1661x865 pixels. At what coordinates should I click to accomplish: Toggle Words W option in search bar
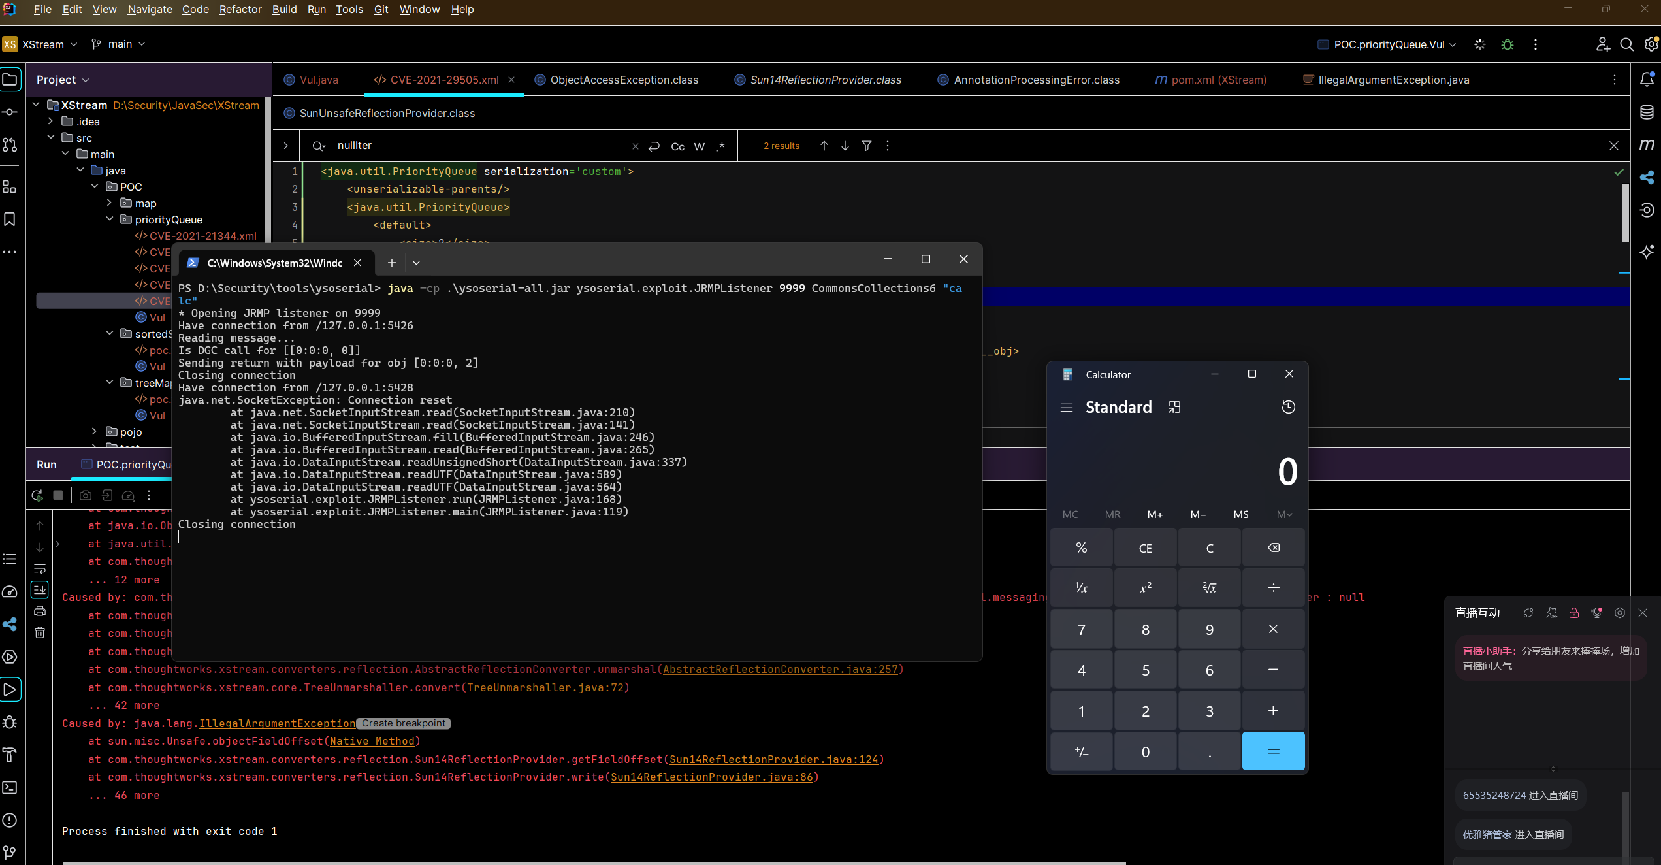point(700,146)
